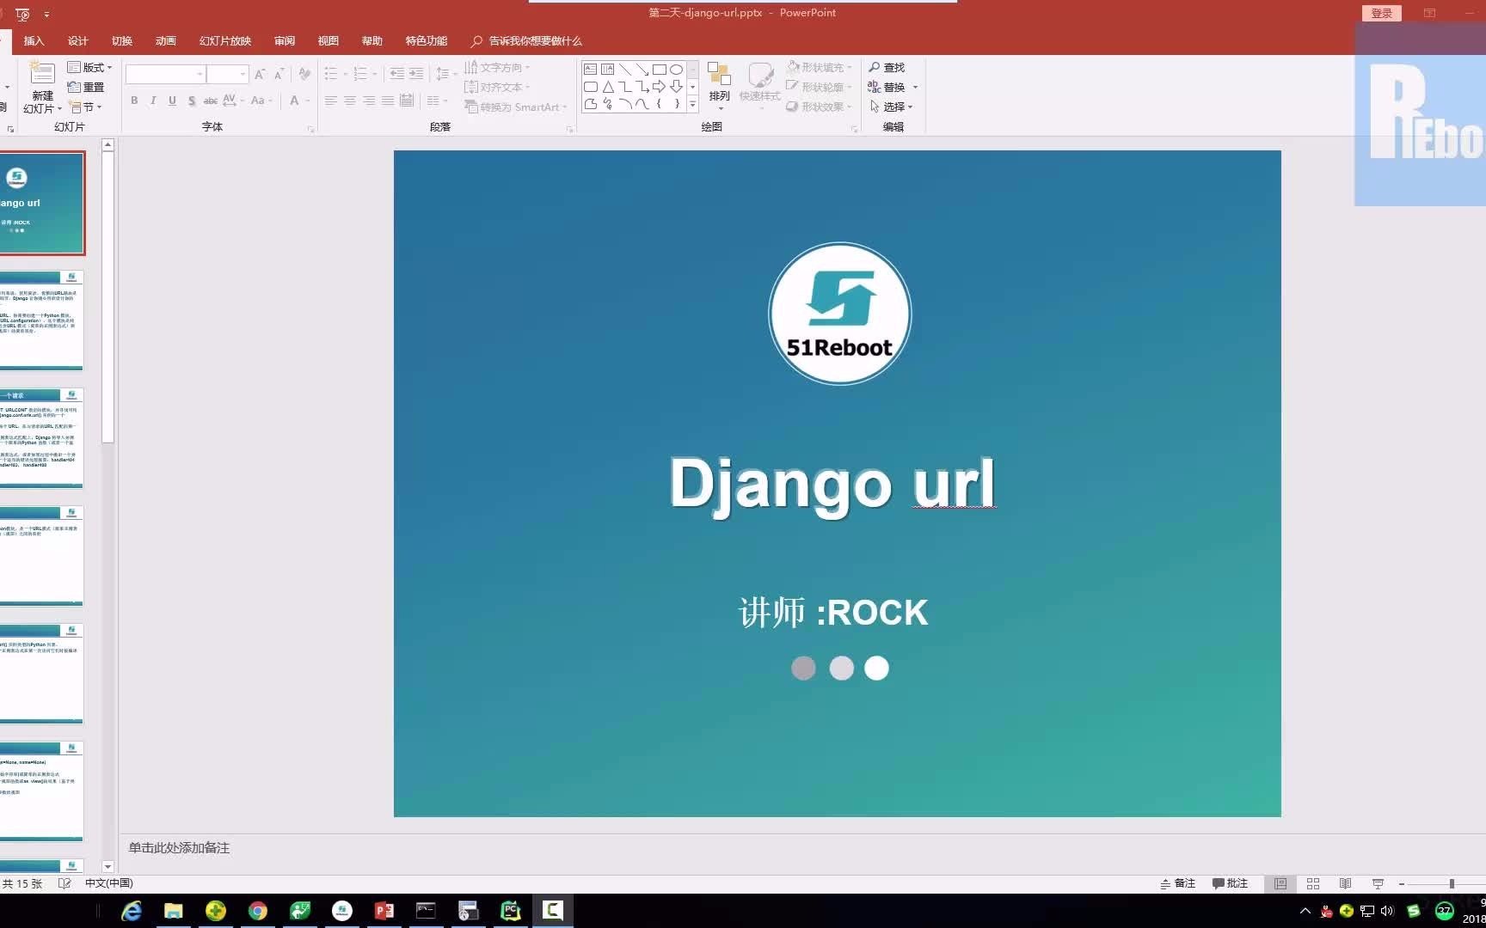This screenshot has width=1486, height=928.
Task: Justify the paragraph text
Action: pos(388,101)
